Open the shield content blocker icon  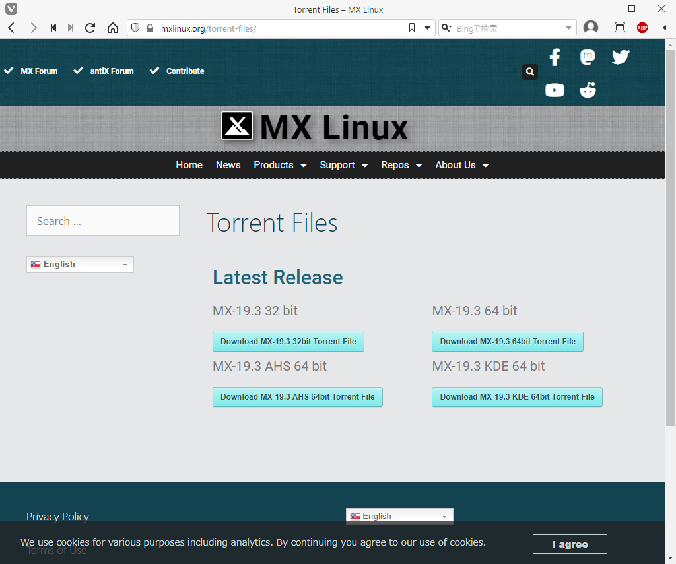(135, 28)
